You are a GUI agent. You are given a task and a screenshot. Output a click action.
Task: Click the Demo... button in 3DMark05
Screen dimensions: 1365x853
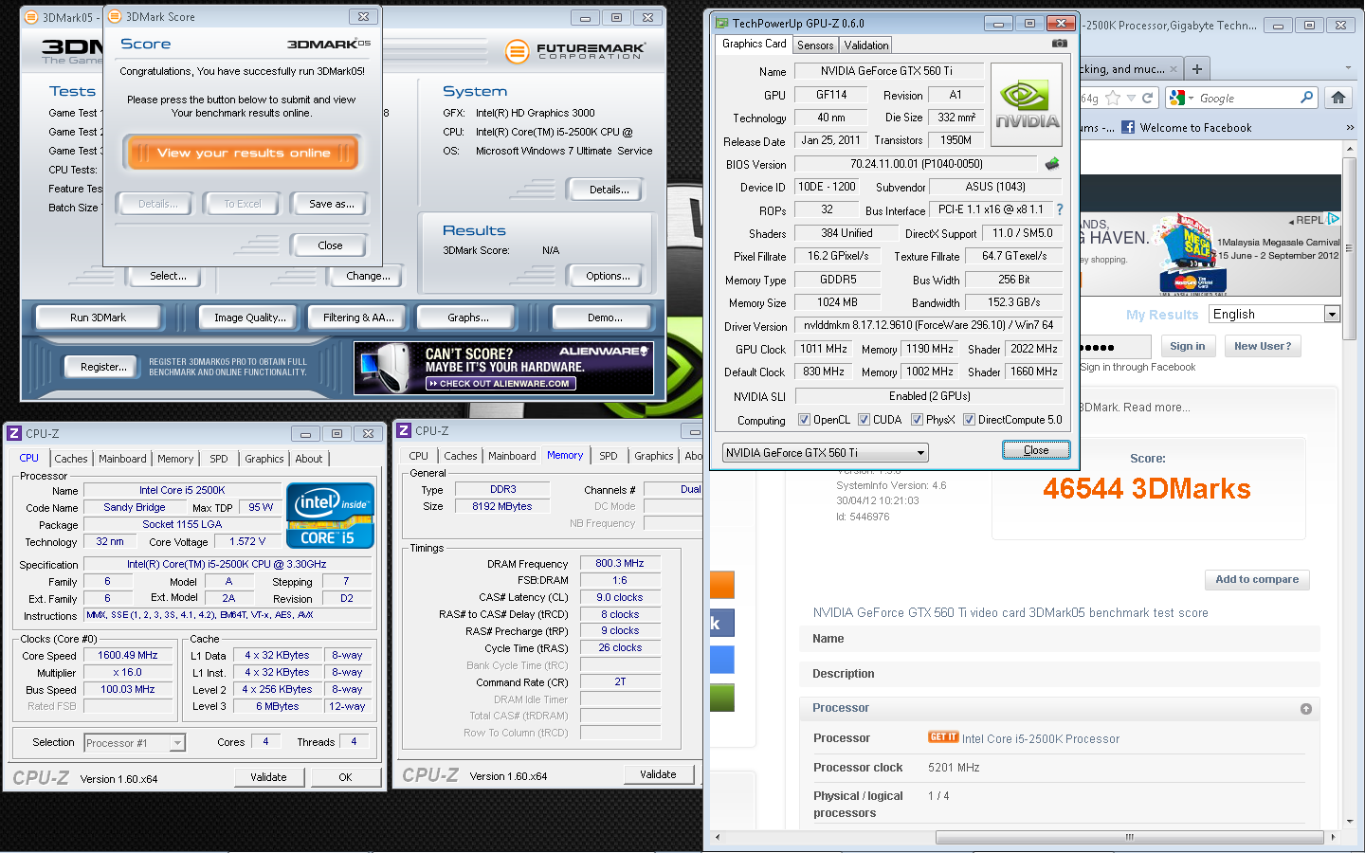click(605, 318)
